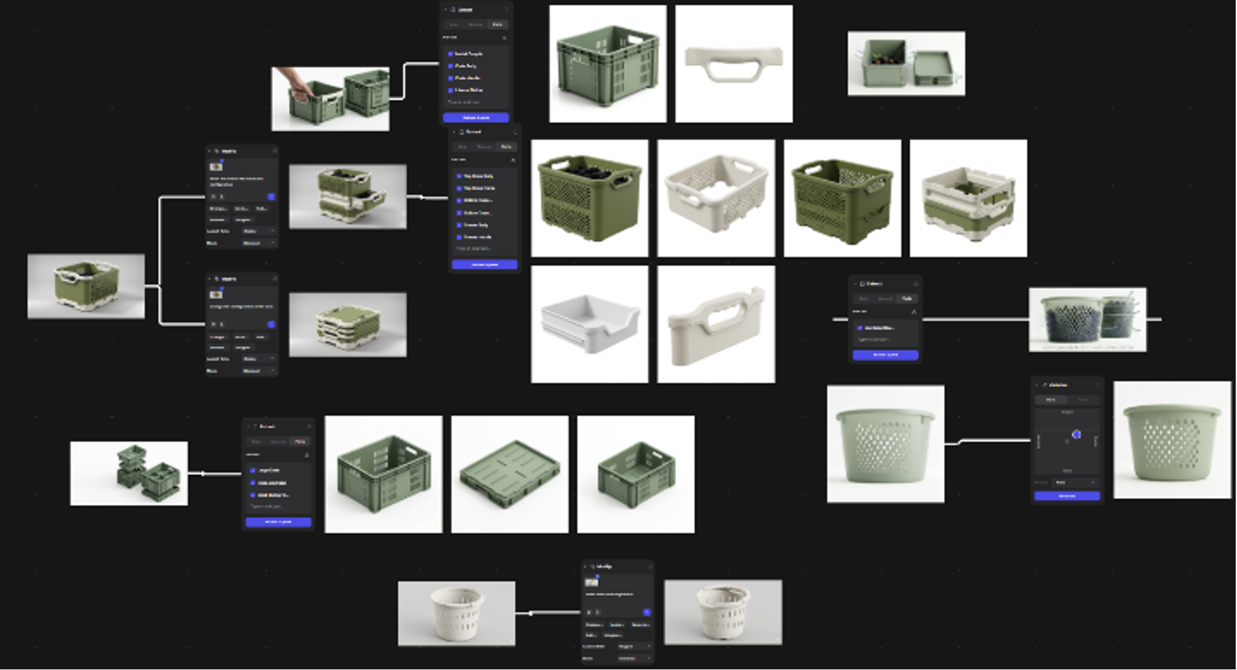Toggle last checkbox in the four-item extract panel
Screen dimensions: 1237x670
pos(450,90)
